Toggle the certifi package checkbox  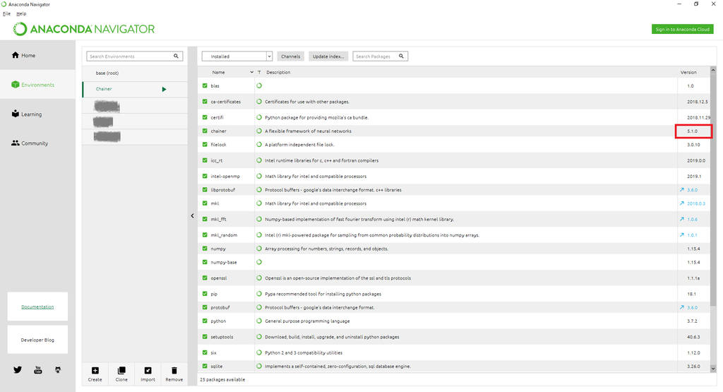pyautogui.click(x=205, y=117)
